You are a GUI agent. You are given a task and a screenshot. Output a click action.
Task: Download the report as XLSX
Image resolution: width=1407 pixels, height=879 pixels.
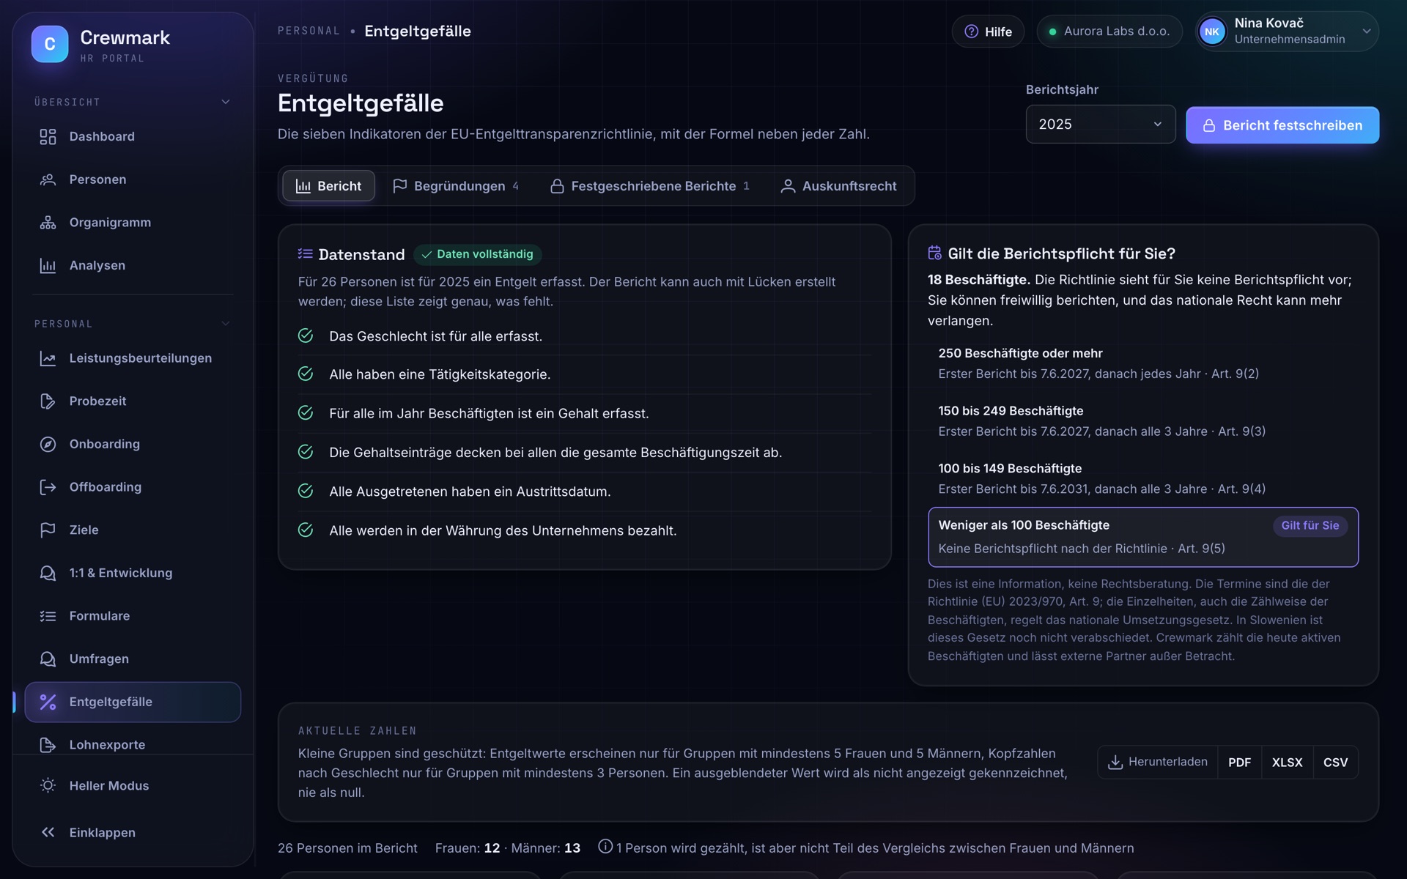[x=1287, y=763]
